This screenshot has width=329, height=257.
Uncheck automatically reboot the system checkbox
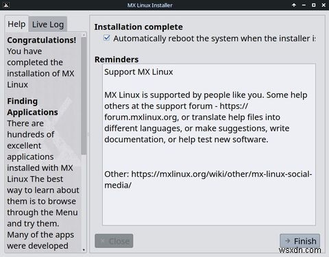107,38
